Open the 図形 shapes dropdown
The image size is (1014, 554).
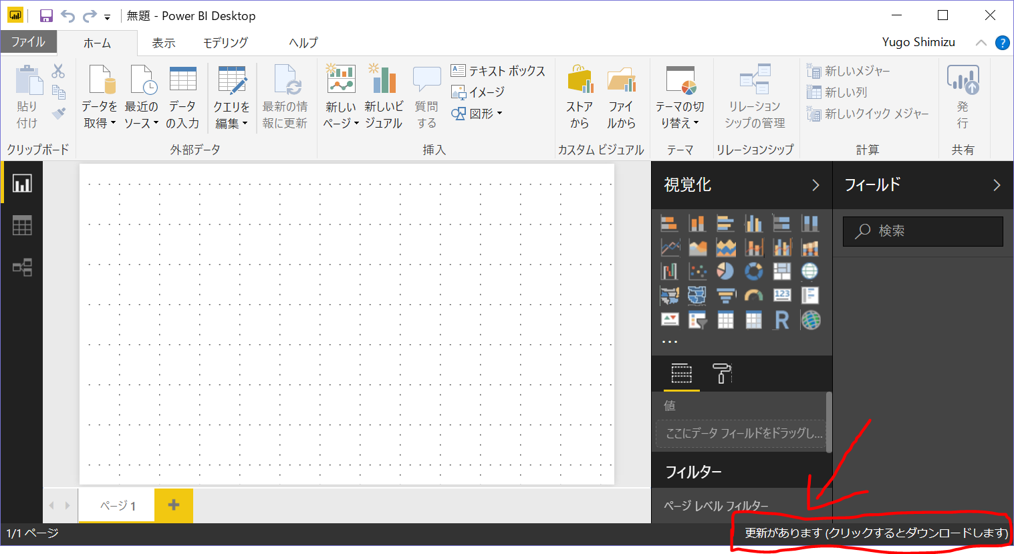click(x=477, y=114)
